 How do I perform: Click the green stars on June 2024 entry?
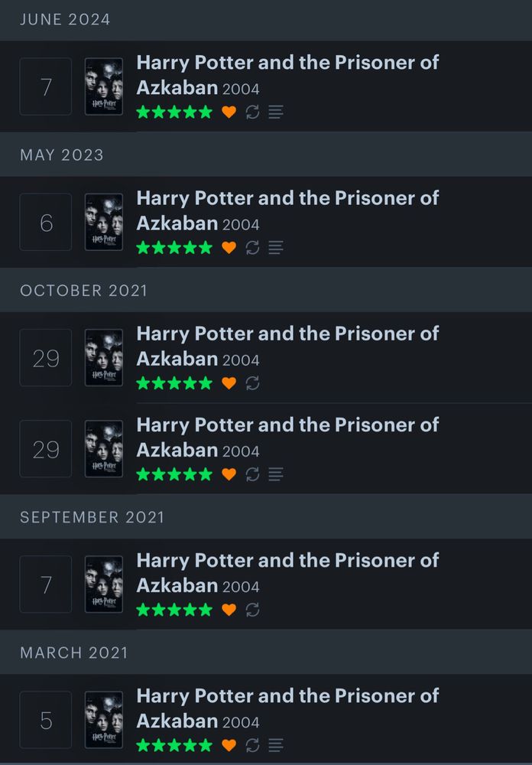click(174, 112)
